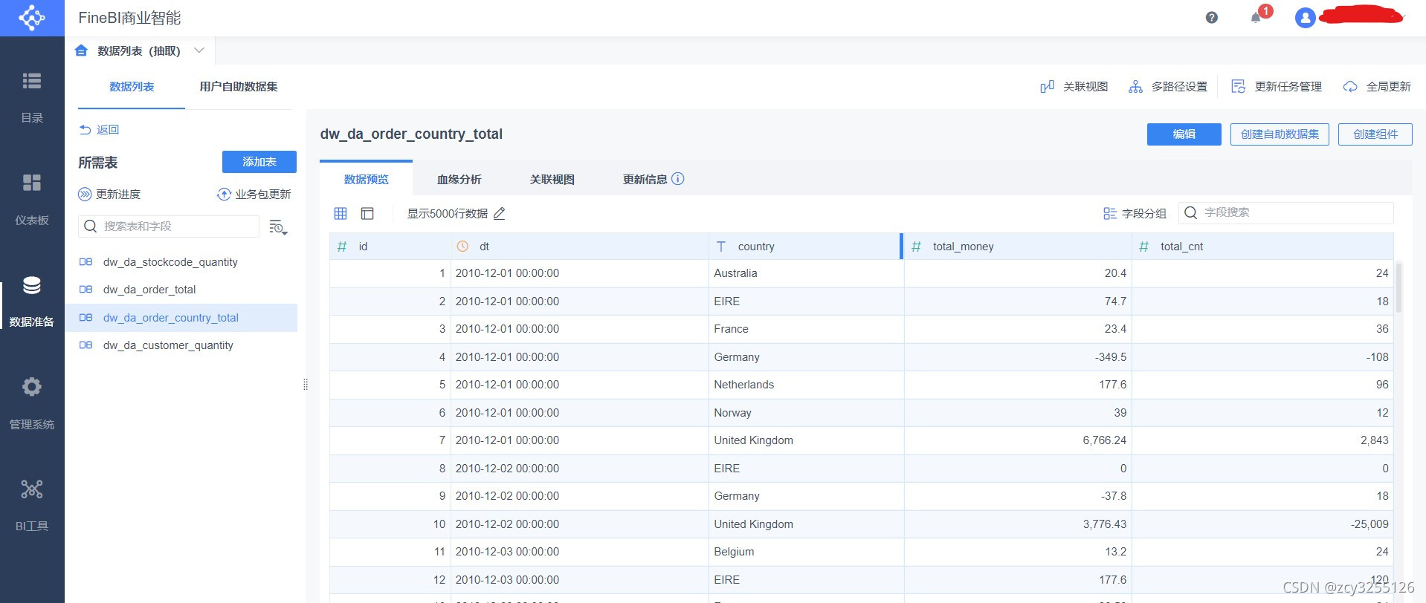Open the 管理系统 gear section
Screen dimensions: 1426x603
click(x=32, y=403)
